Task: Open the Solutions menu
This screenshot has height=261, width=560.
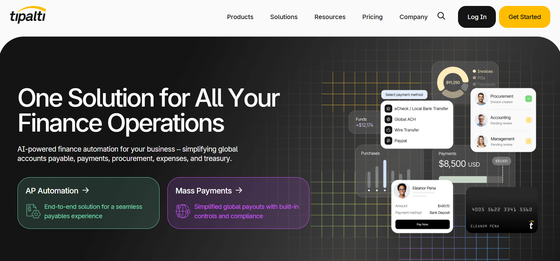Action: coord(284,17)
